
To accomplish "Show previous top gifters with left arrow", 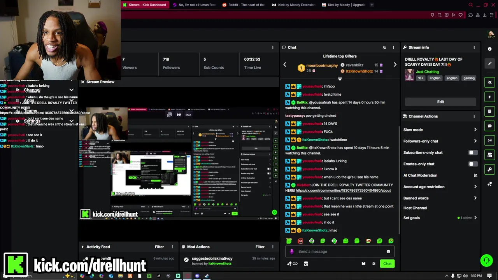I will coord(285,65).
